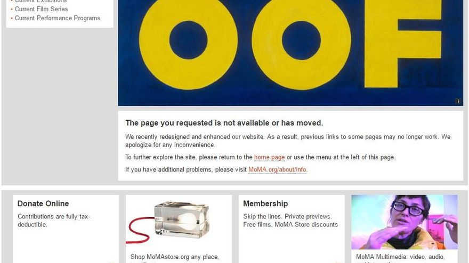Click the image info icon on OOF artwork
Viewport: 469px width, 263px height.
[x=458, y=101]
